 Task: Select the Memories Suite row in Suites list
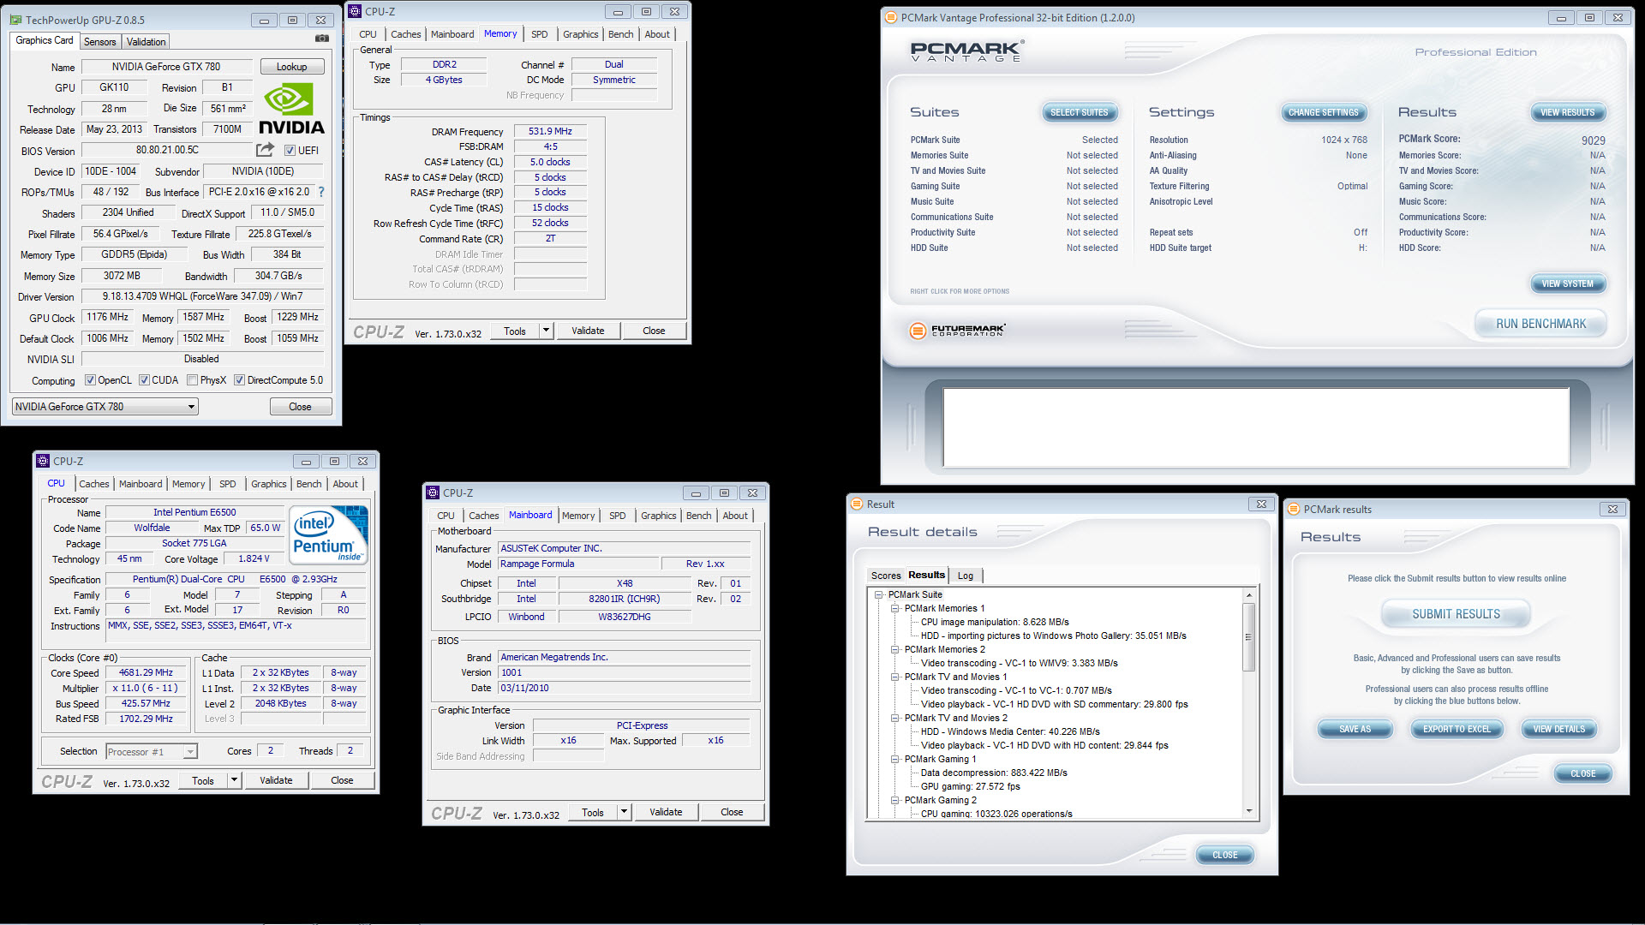1014,155
